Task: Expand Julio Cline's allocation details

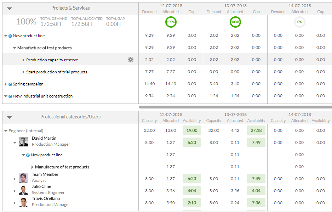Action: 15,191
